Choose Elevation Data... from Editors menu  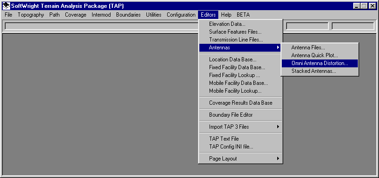coord(240,24)
